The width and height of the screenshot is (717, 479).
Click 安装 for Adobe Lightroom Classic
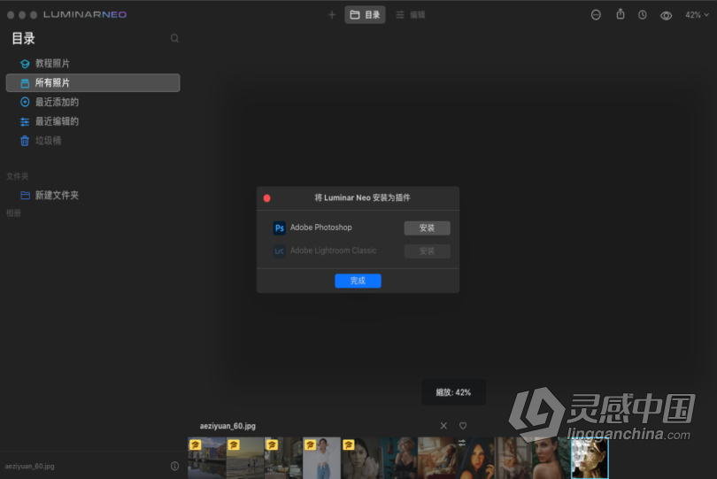(x=427, y=251)
